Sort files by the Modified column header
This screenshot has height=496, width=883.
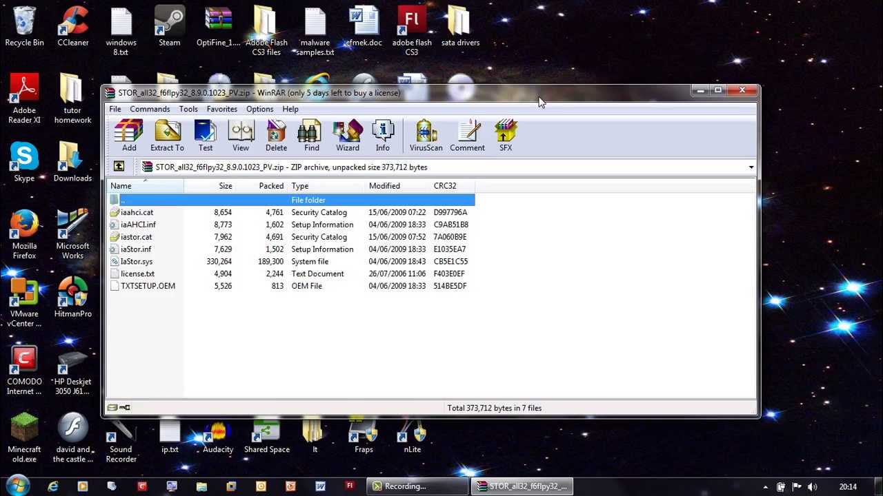[397, 186]
